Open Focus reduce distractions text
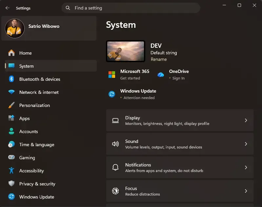The height and width of the screenshot is (207, 262). click(143, 194)
